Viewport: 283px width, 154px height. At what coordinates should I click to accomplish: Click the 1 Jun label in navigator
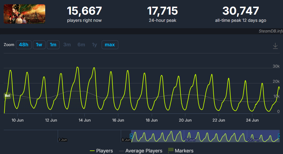click(x=63, y=140)
